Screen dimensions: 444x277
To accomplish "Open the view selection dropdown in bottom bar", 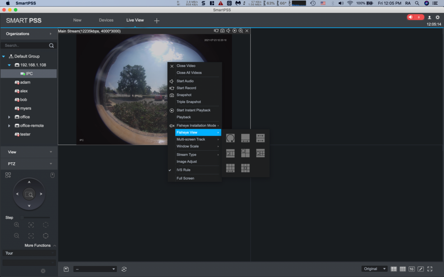I will point(95,269).
